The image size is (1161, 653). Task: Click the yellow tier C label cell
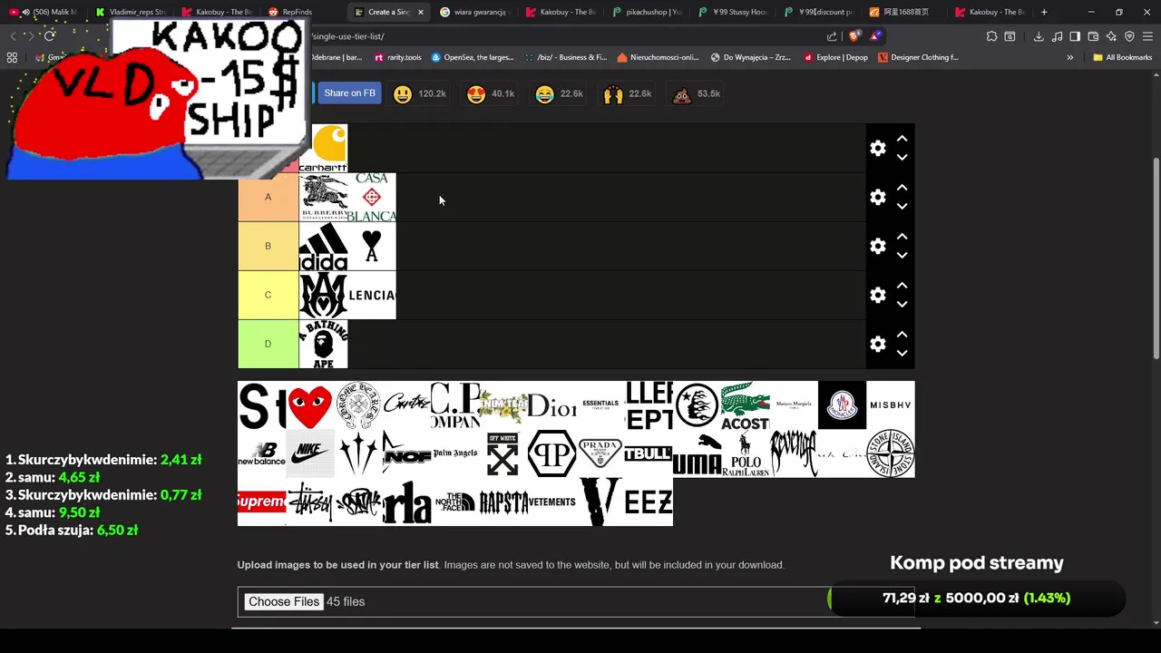[x=268, y=295]
